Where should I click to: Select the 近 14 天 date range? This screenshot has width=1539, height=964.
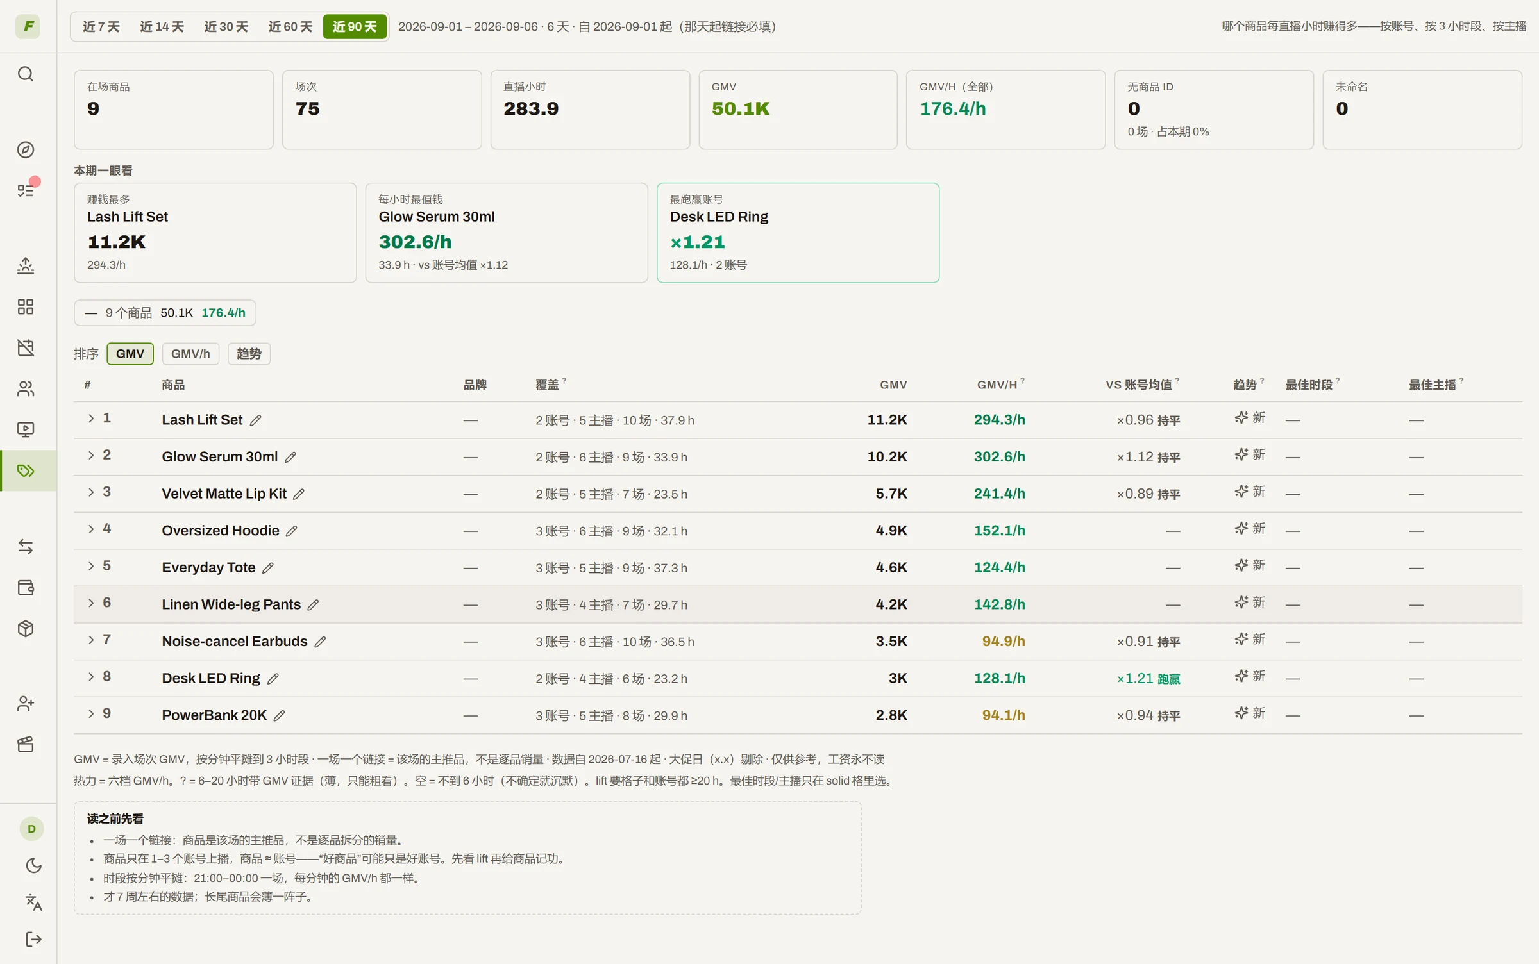tap(162, 26)
